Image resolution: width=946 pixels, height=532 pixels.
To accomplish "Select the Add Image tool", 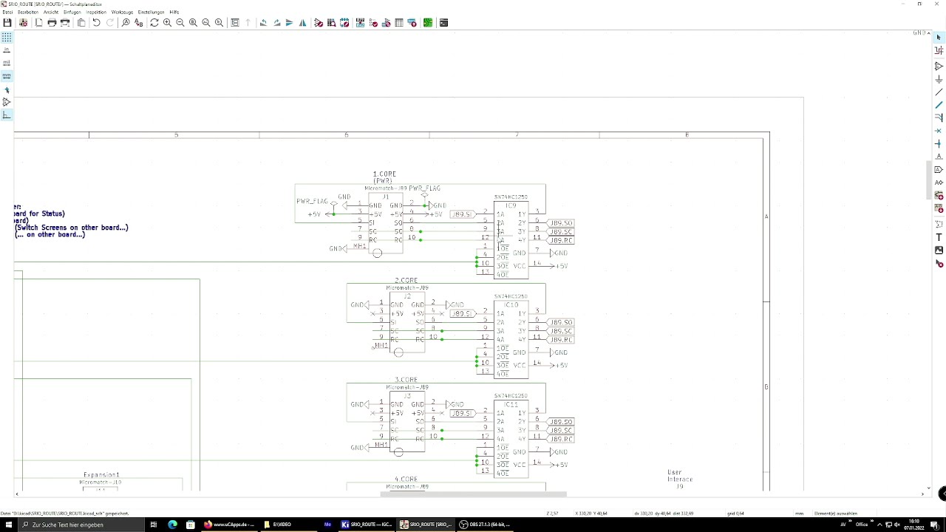I will (x=939, y=250).
